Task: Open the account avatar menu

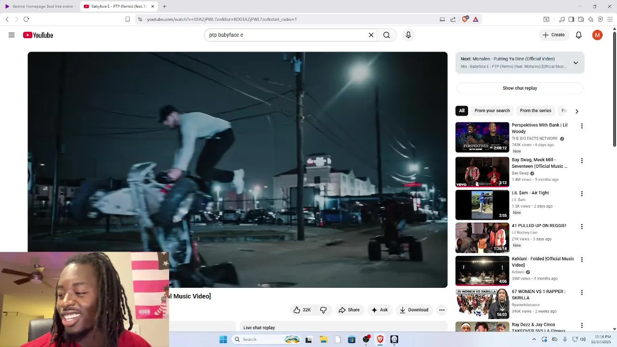Action: tap(597, 35)
